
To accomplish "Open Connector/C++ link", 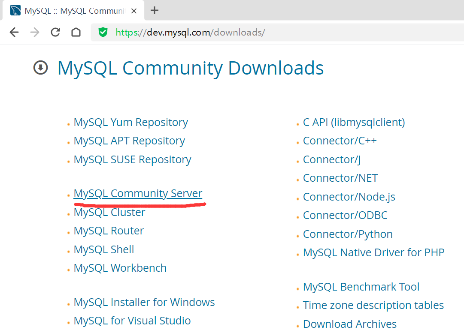I will tap(340, 141).
